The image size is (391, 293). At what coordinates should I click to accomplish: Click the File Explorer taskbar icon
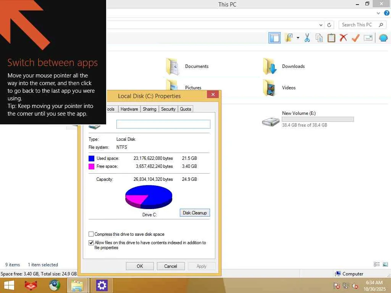click(77, 285)
